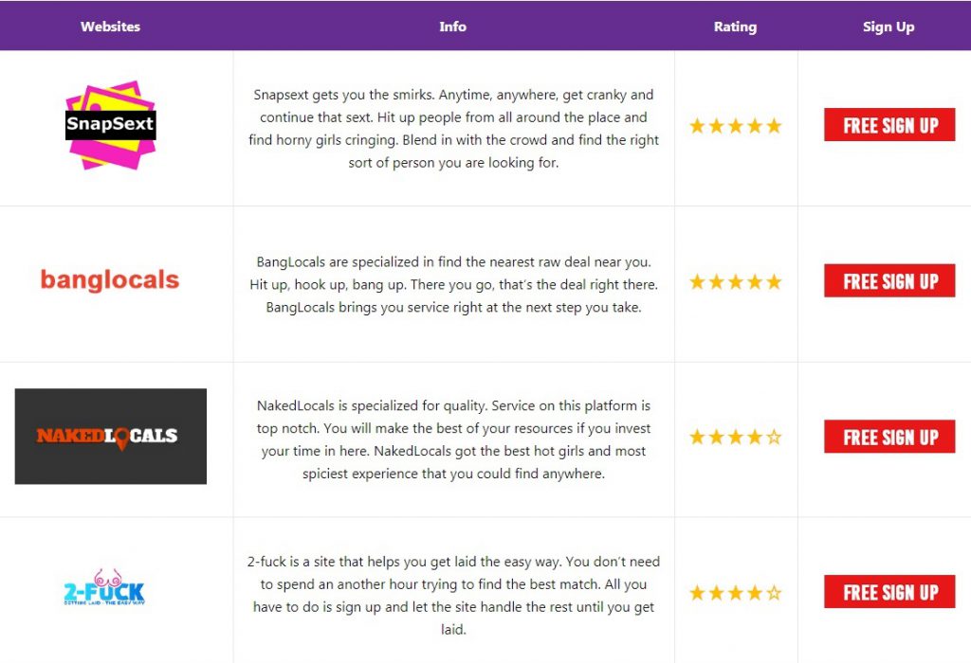Click the SnapSext description text

pos(455,129)
